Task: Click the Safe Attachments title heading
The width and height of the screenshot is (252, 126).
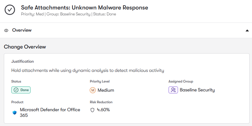Action: coord(84,7)
